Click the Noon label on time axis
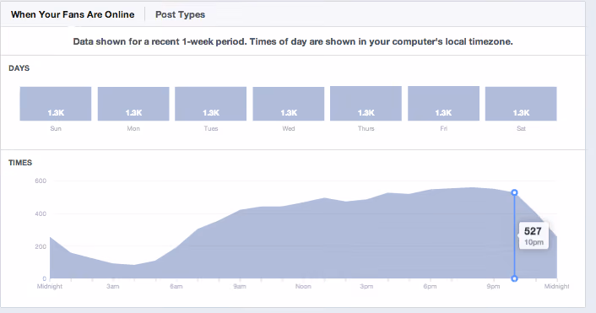 point(303,286)
